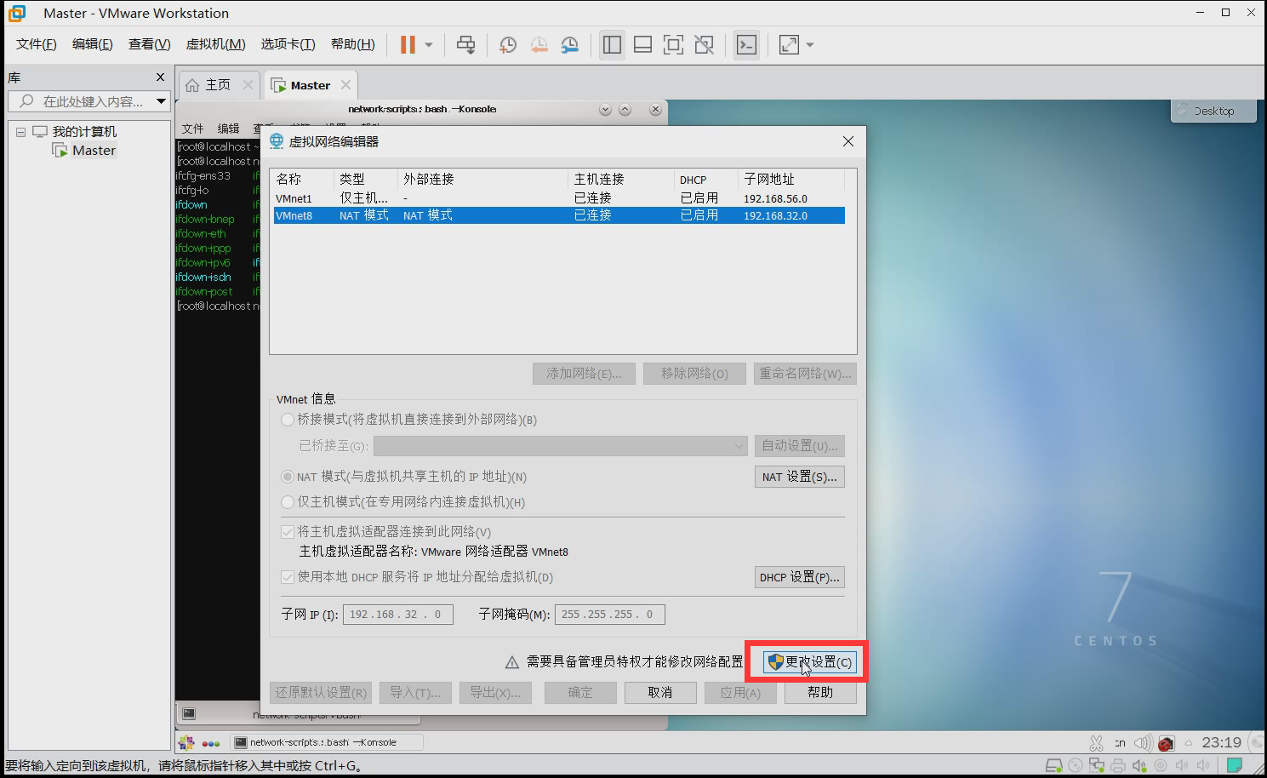1267x778 pixels.
Task: Open the 虚拟机(M) menu
Action: pyautogui.click(x=215, y=44)
